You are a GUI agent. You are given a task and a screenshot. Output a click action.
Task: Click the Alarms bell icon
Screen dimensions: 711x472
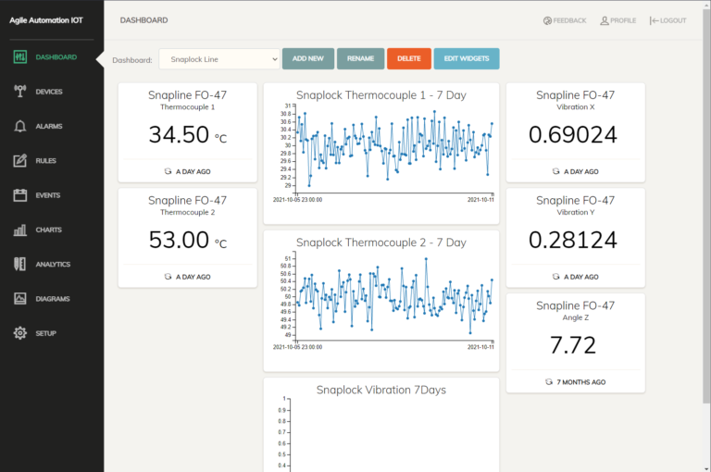[x=20, y=126]
